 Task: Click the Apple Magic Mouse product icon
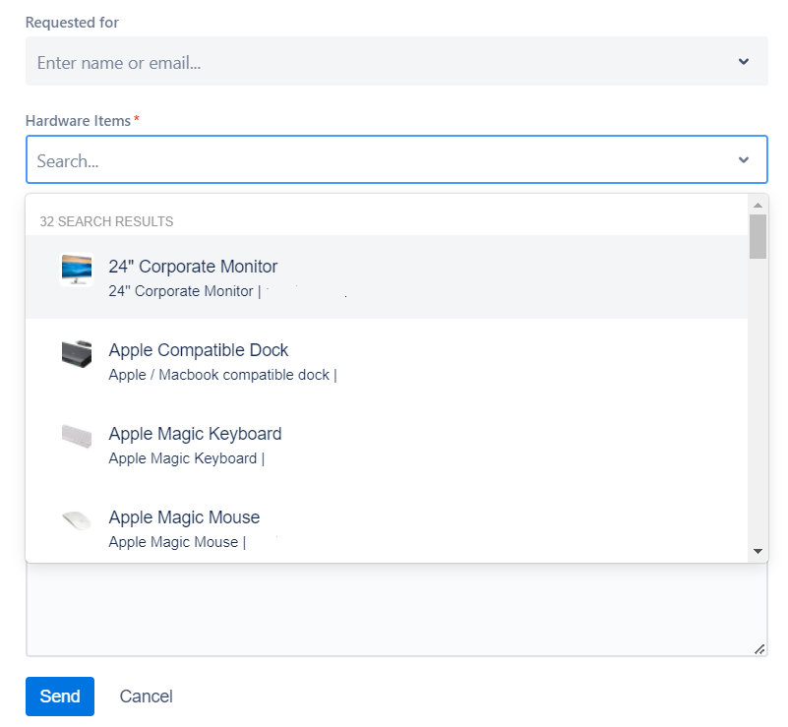(77, 520)
